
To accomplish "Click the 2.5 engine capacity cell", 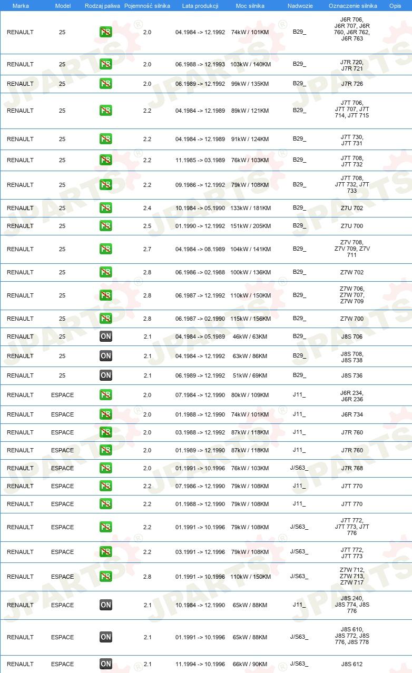I will 147,226.
